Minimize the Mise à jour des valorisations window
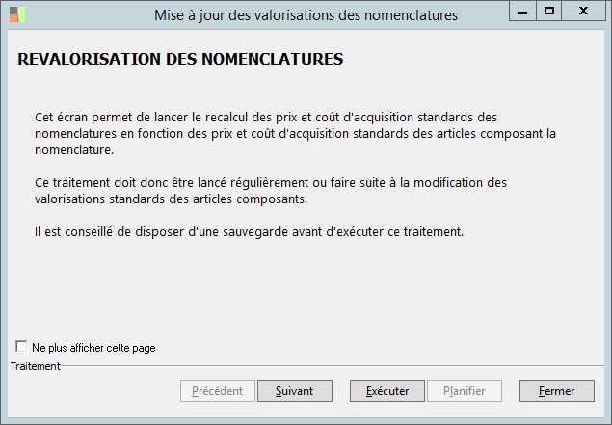The width and height of the screenshot is (612, 425). pyautogui.click(x=521, y=12)
